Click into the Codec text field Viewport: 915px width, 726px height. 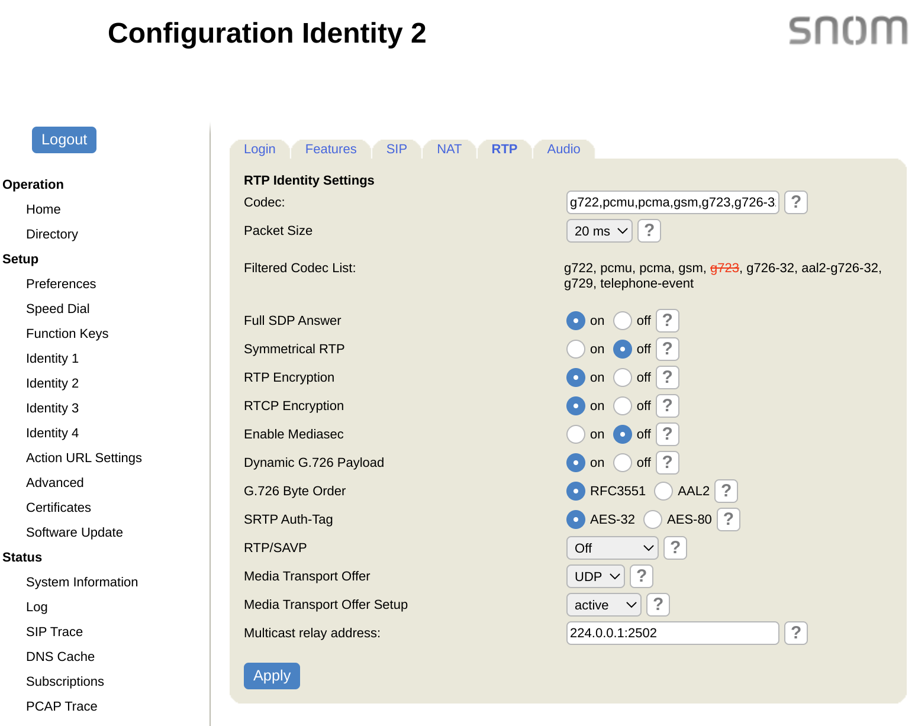point(672,202)
